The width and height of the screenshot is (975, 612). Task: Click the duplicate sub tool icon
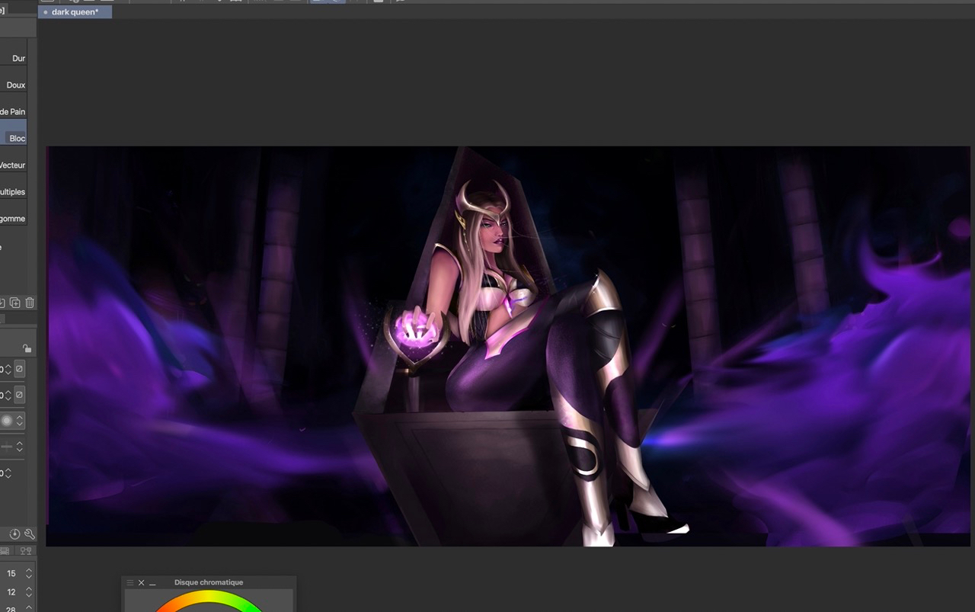15,303
